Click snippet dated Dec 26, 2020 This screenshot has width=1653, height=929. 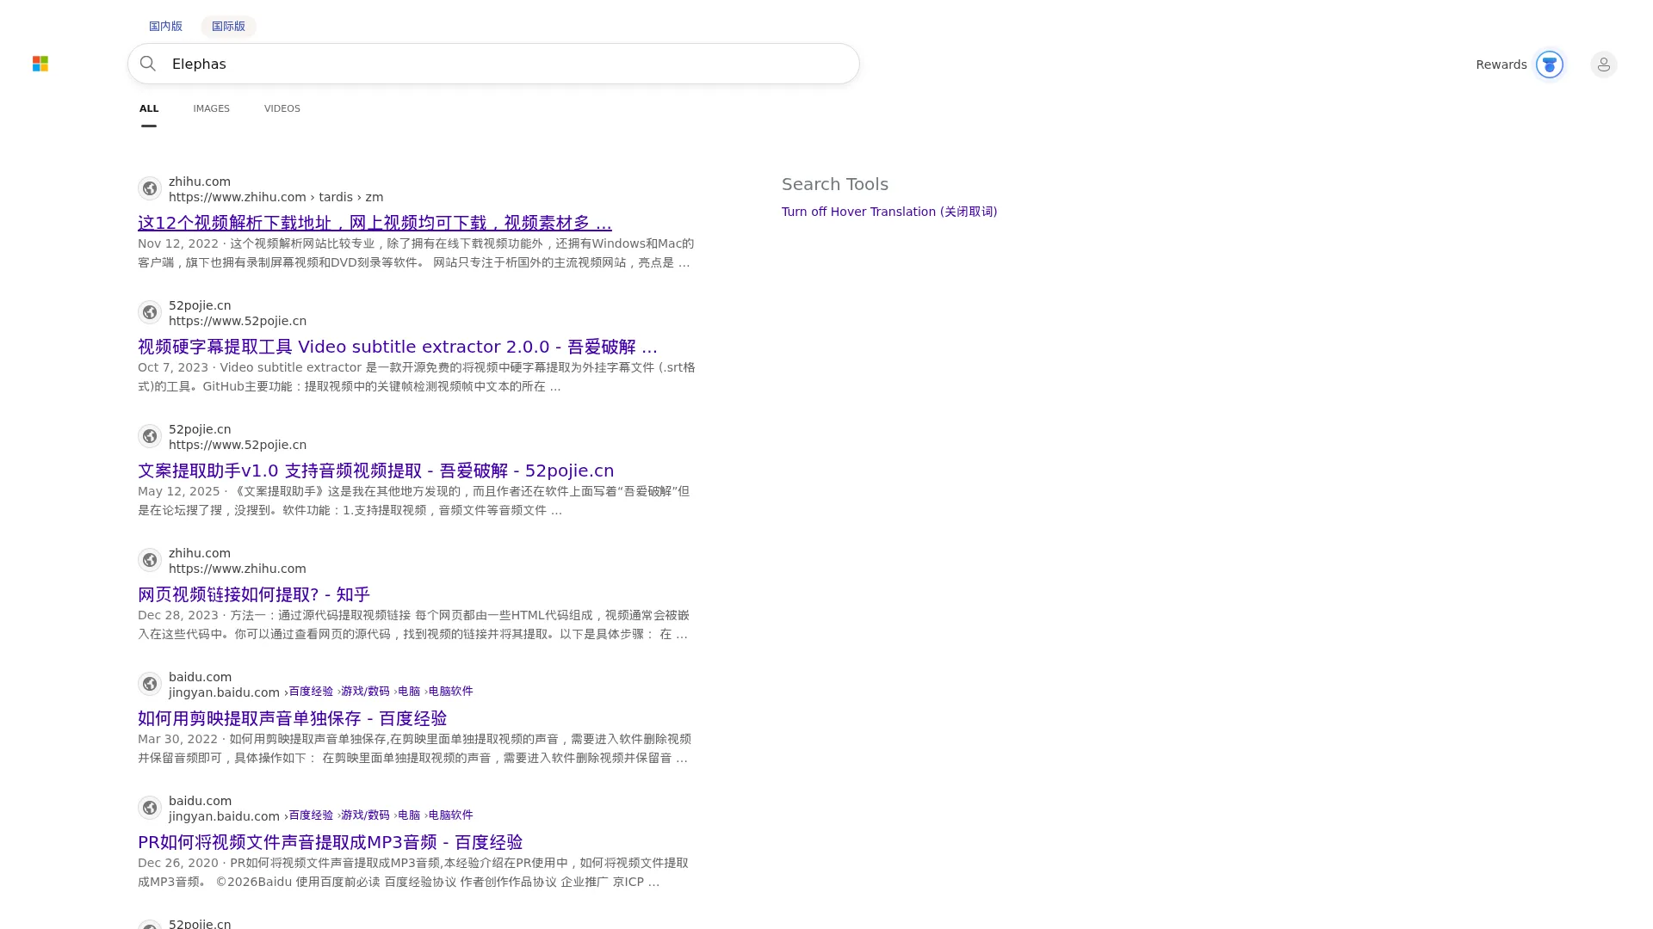click(413, 872)
